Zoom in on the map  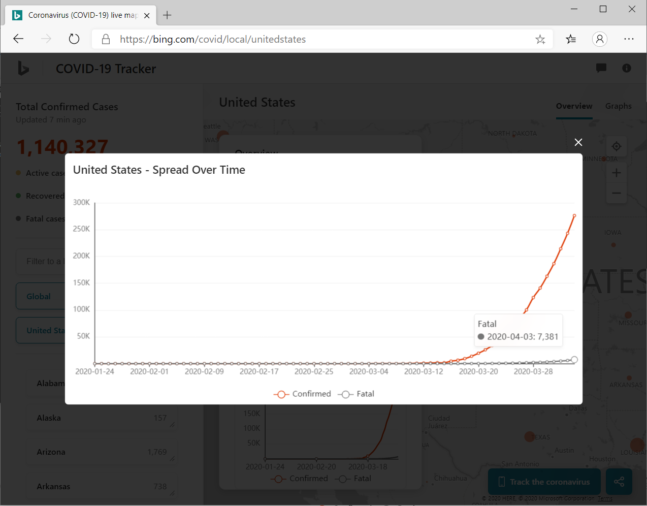(617, 173)
